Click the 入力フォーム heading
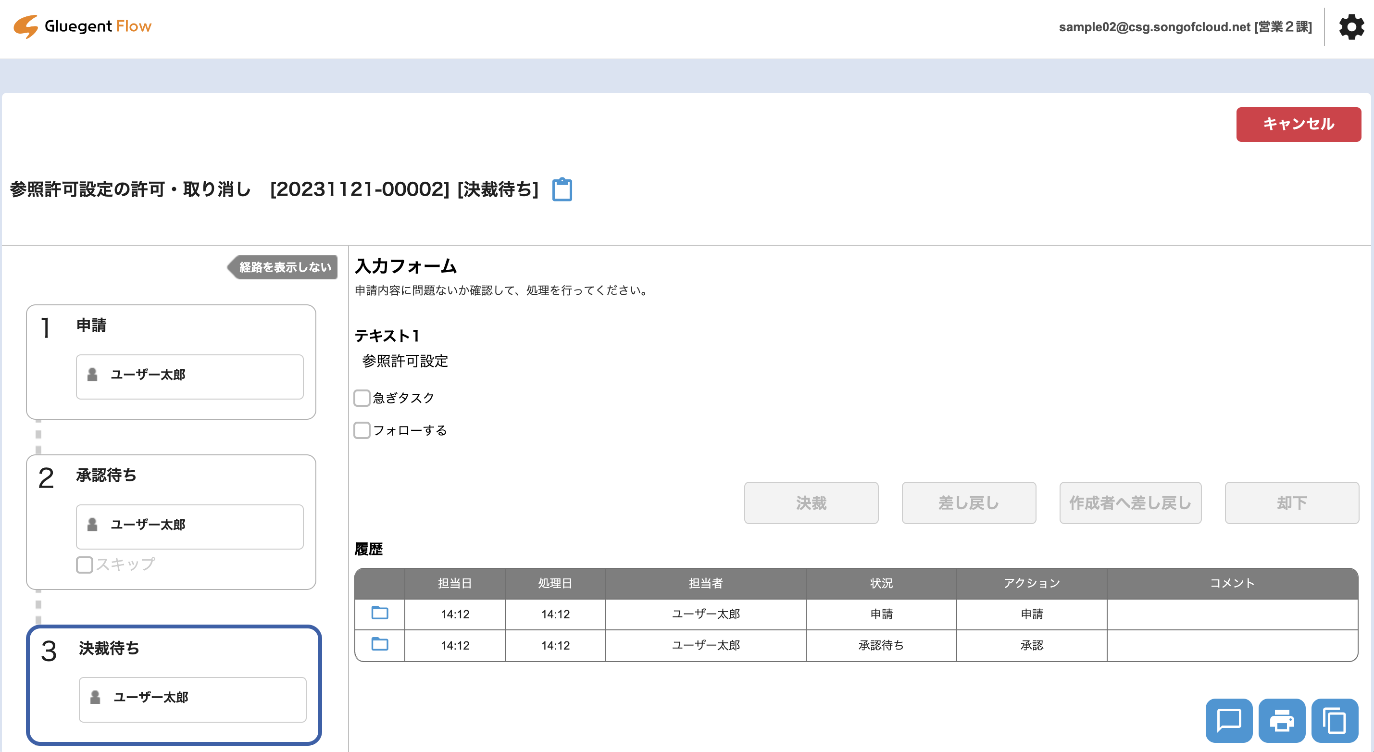 click(406, 265)
